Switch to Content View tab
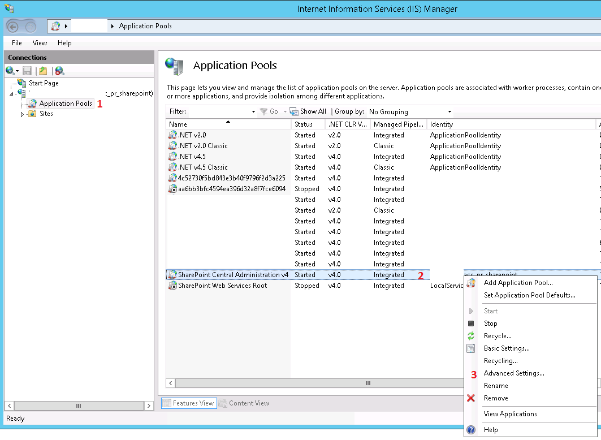The width and height of the screenshot is (601, 440). pyautogui.click(x=244, y=403)
